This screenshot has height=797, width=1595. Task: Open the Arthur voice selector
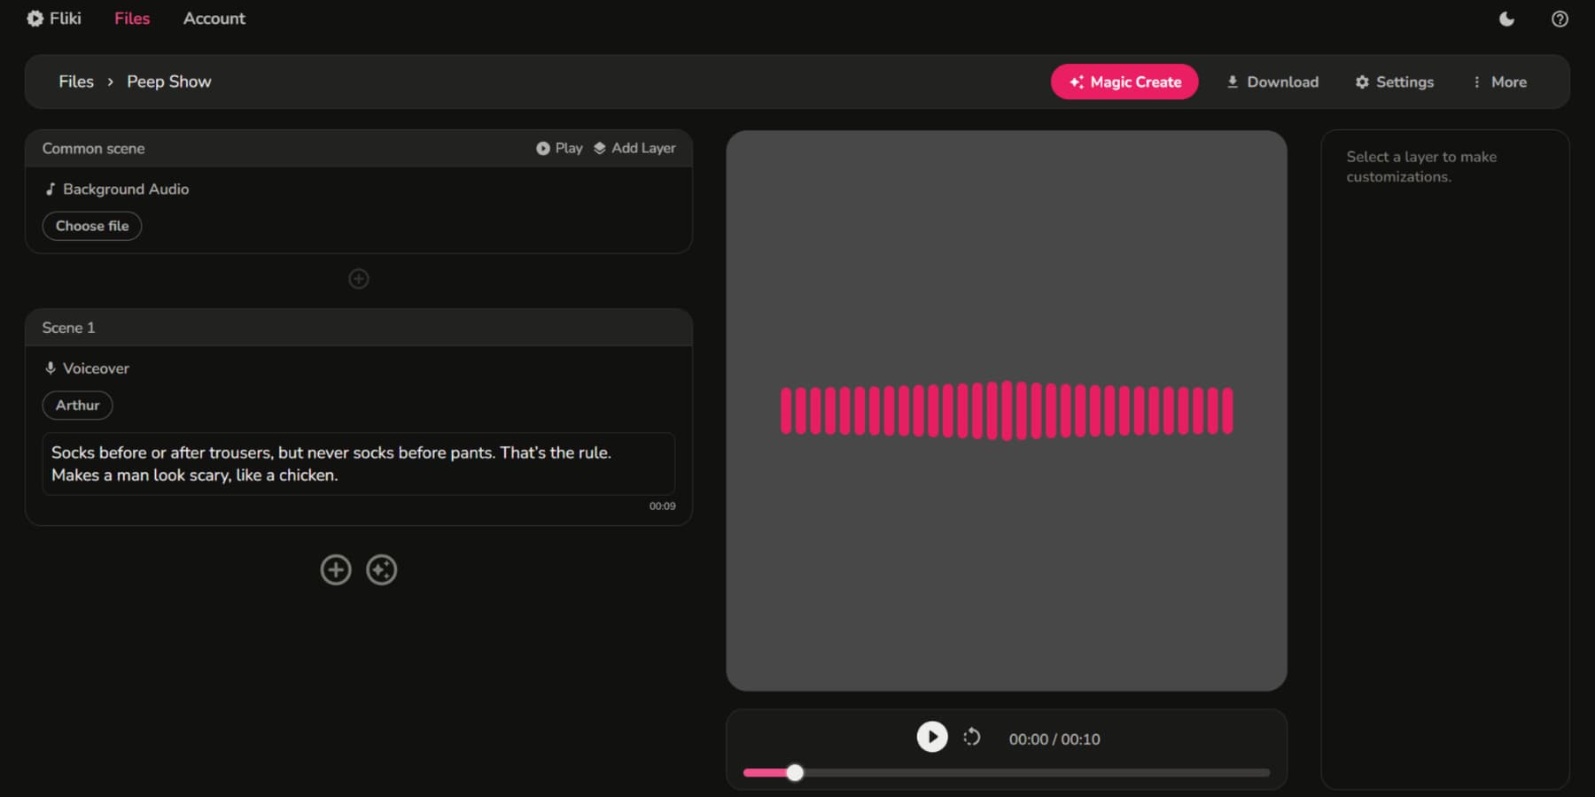[x=77, y=405]
